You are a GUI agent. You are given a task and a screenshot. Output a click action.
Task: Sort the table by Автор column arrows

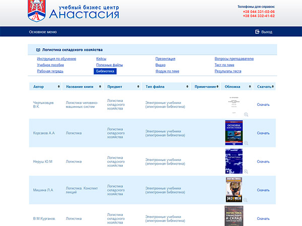[60, 87]
